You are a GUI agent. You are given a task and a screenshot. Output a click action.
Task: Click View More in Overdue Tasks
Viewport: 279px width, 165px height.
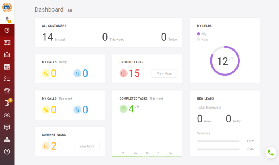[164, 73]
